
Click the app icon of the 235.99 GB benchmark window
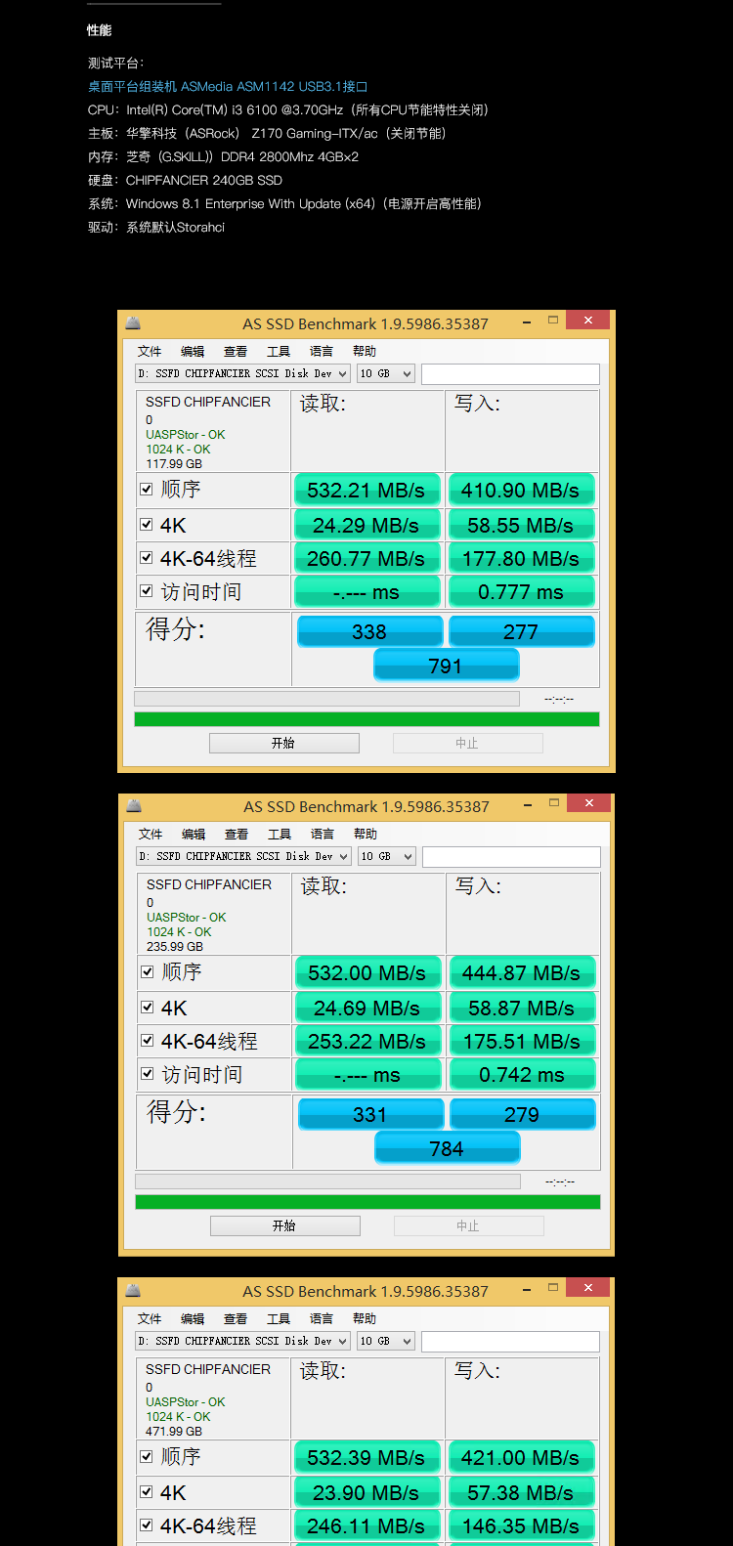coord(134,805)
